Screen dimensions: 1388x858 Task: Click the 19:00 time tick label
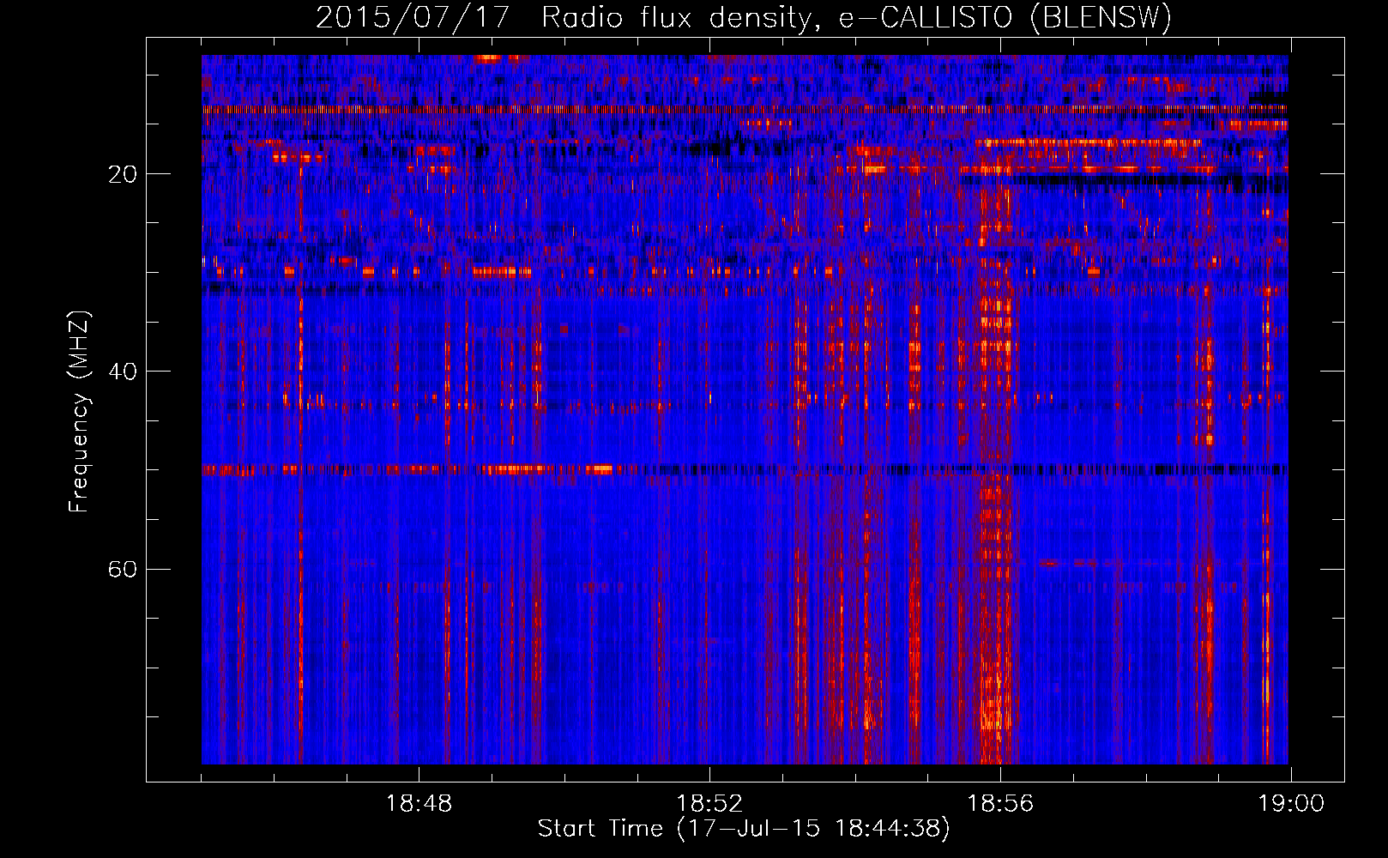click(x=1291, y=804)
